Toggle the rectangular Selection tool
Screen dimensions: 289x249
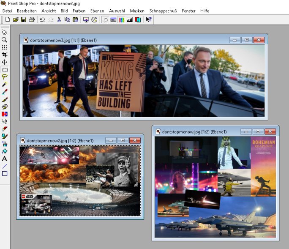click(x=5, y=69)
